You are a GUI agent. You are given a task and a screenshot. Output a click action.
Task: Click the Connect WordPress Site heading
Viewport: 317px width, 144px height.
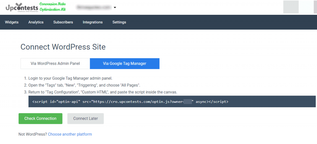63,47
